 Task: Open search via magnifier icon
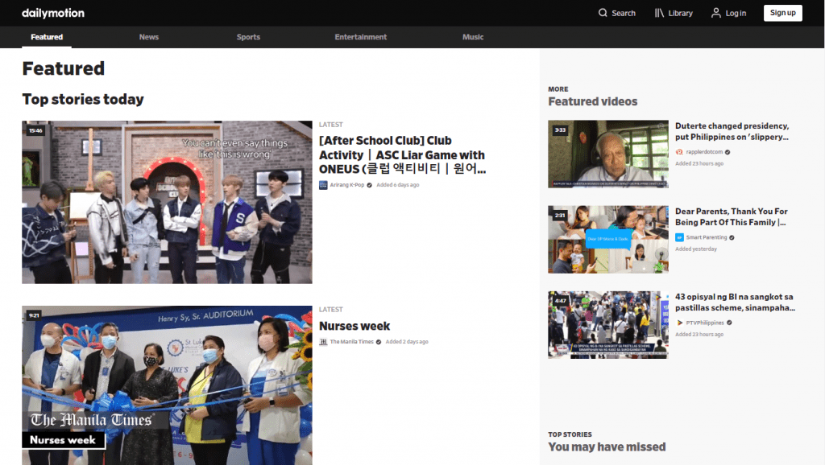tap(603, 13)
